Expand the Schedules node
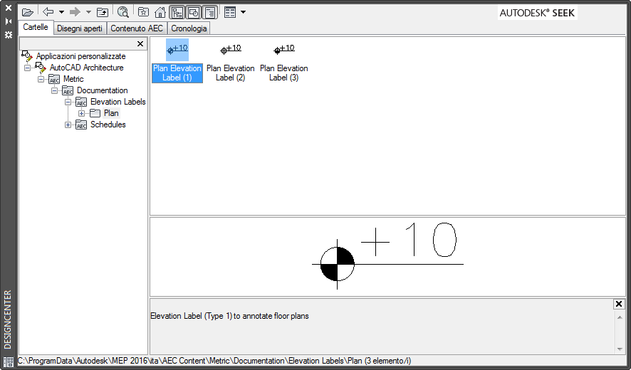The image size is (631, 370). [68, 125]
